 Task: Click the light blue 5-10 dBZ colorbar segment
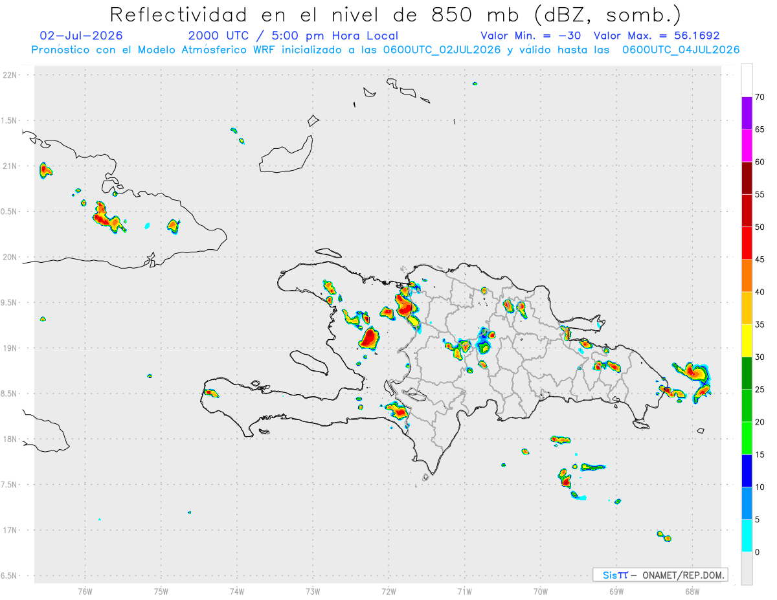[x=747, y=503]
